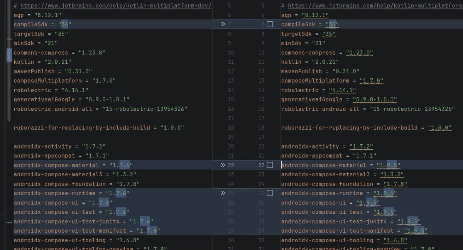This screenshot has height=250, width=463.
Task: Click androidx-compose-runtime = "1.7.6" in left pane
Action: pyautogui.click(x=71, y=193)
